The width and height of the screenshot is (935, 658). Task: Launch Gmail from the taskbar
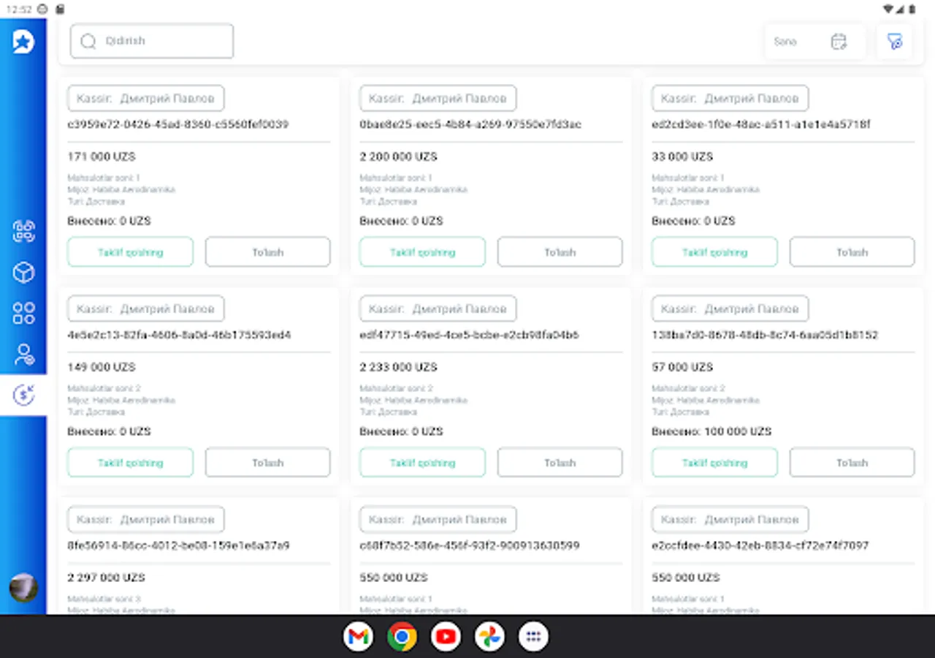coord(358,637)
